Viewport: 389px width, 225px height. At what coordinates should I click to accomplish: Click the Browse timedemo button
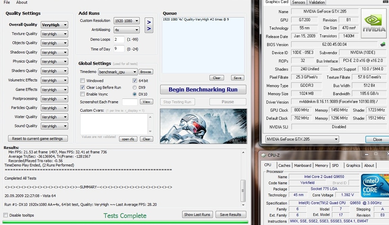pyautogui.click(x=146, y=72)
